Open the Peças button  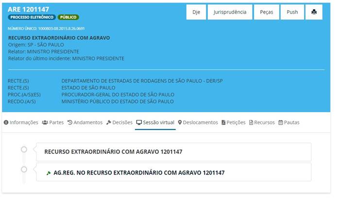[267, 12]
